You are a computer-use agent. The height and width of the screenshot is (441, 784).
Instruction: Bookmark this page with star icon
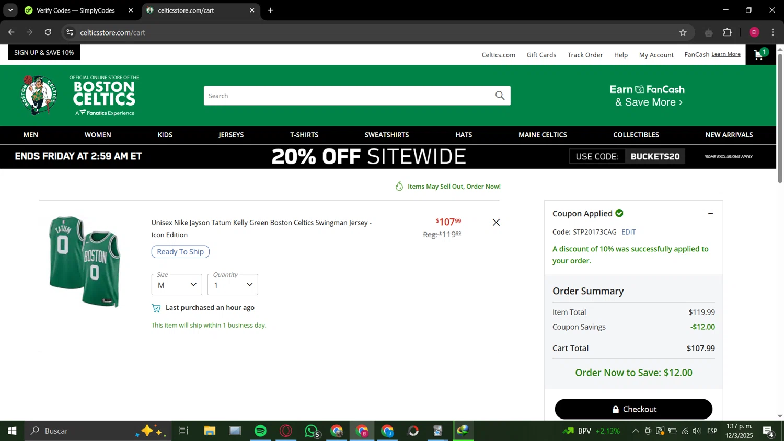[683, 32]
